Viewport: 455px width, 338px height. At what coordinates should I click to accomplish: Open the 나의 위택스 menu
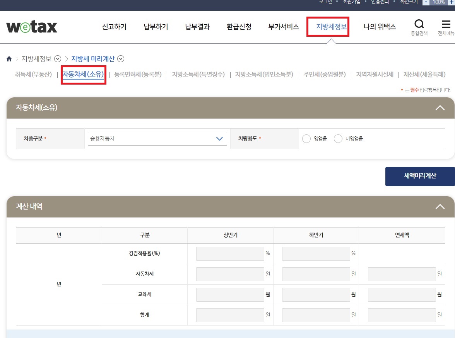[x=380, y=27]
